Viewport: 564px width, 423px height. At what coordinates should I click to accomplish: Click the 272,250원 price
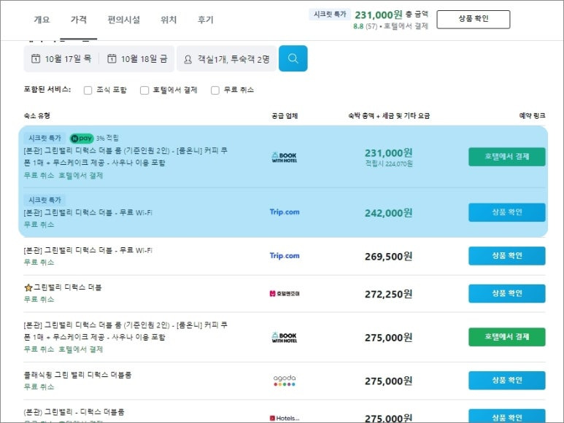click(388, 295)
